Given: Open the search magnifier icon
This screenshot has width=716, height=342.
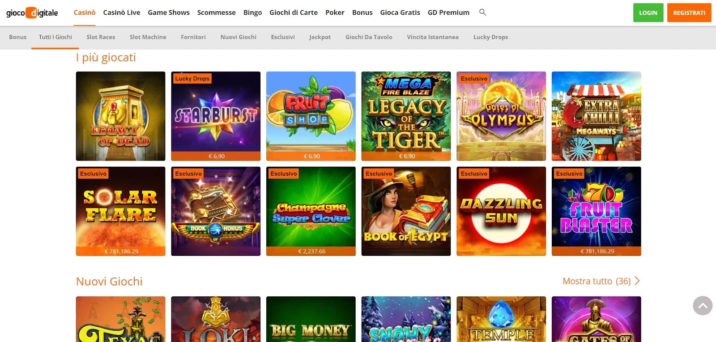Looking at the screenshot, I should pos(482,12).
